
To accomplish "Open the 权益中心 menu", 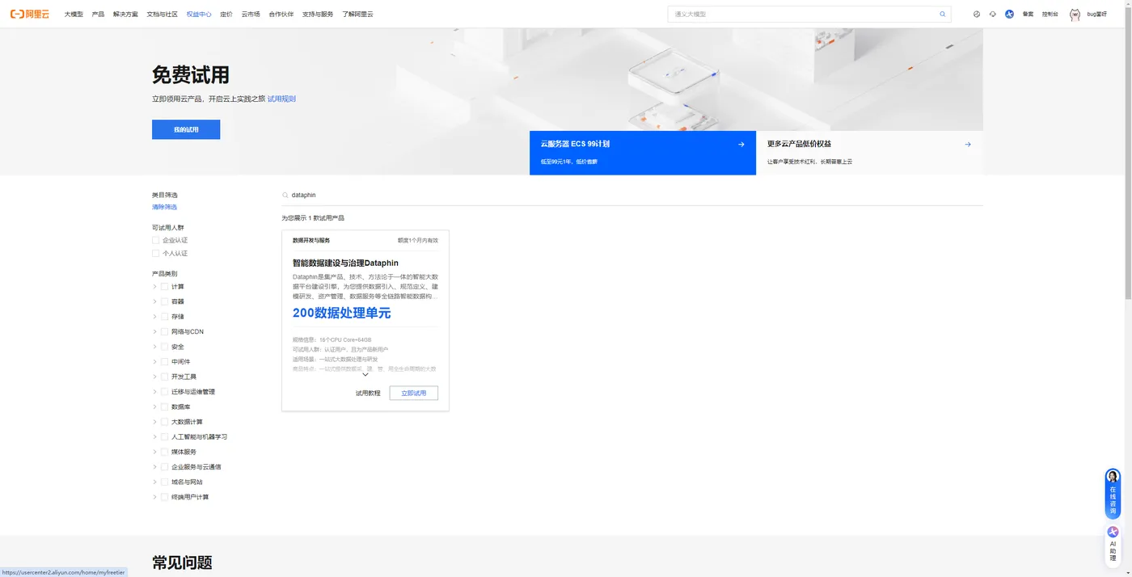I will click(x=199, y=15).
